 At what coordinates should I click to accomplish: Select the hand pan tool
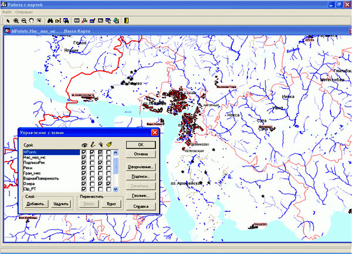click(31, 20)
